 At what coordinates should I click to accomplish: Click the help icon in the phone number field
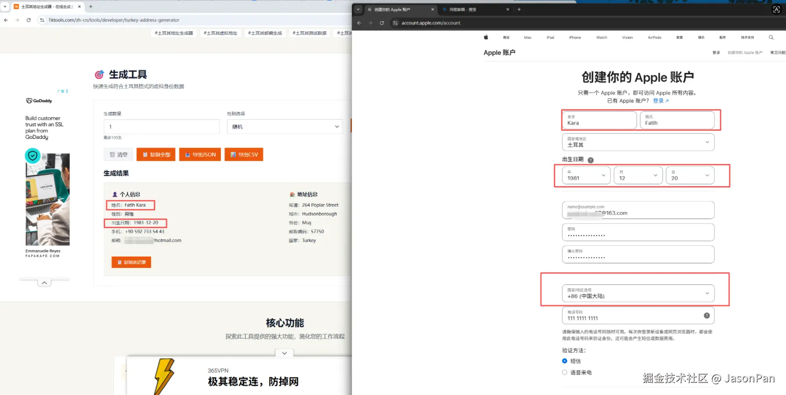coord(707,316)
